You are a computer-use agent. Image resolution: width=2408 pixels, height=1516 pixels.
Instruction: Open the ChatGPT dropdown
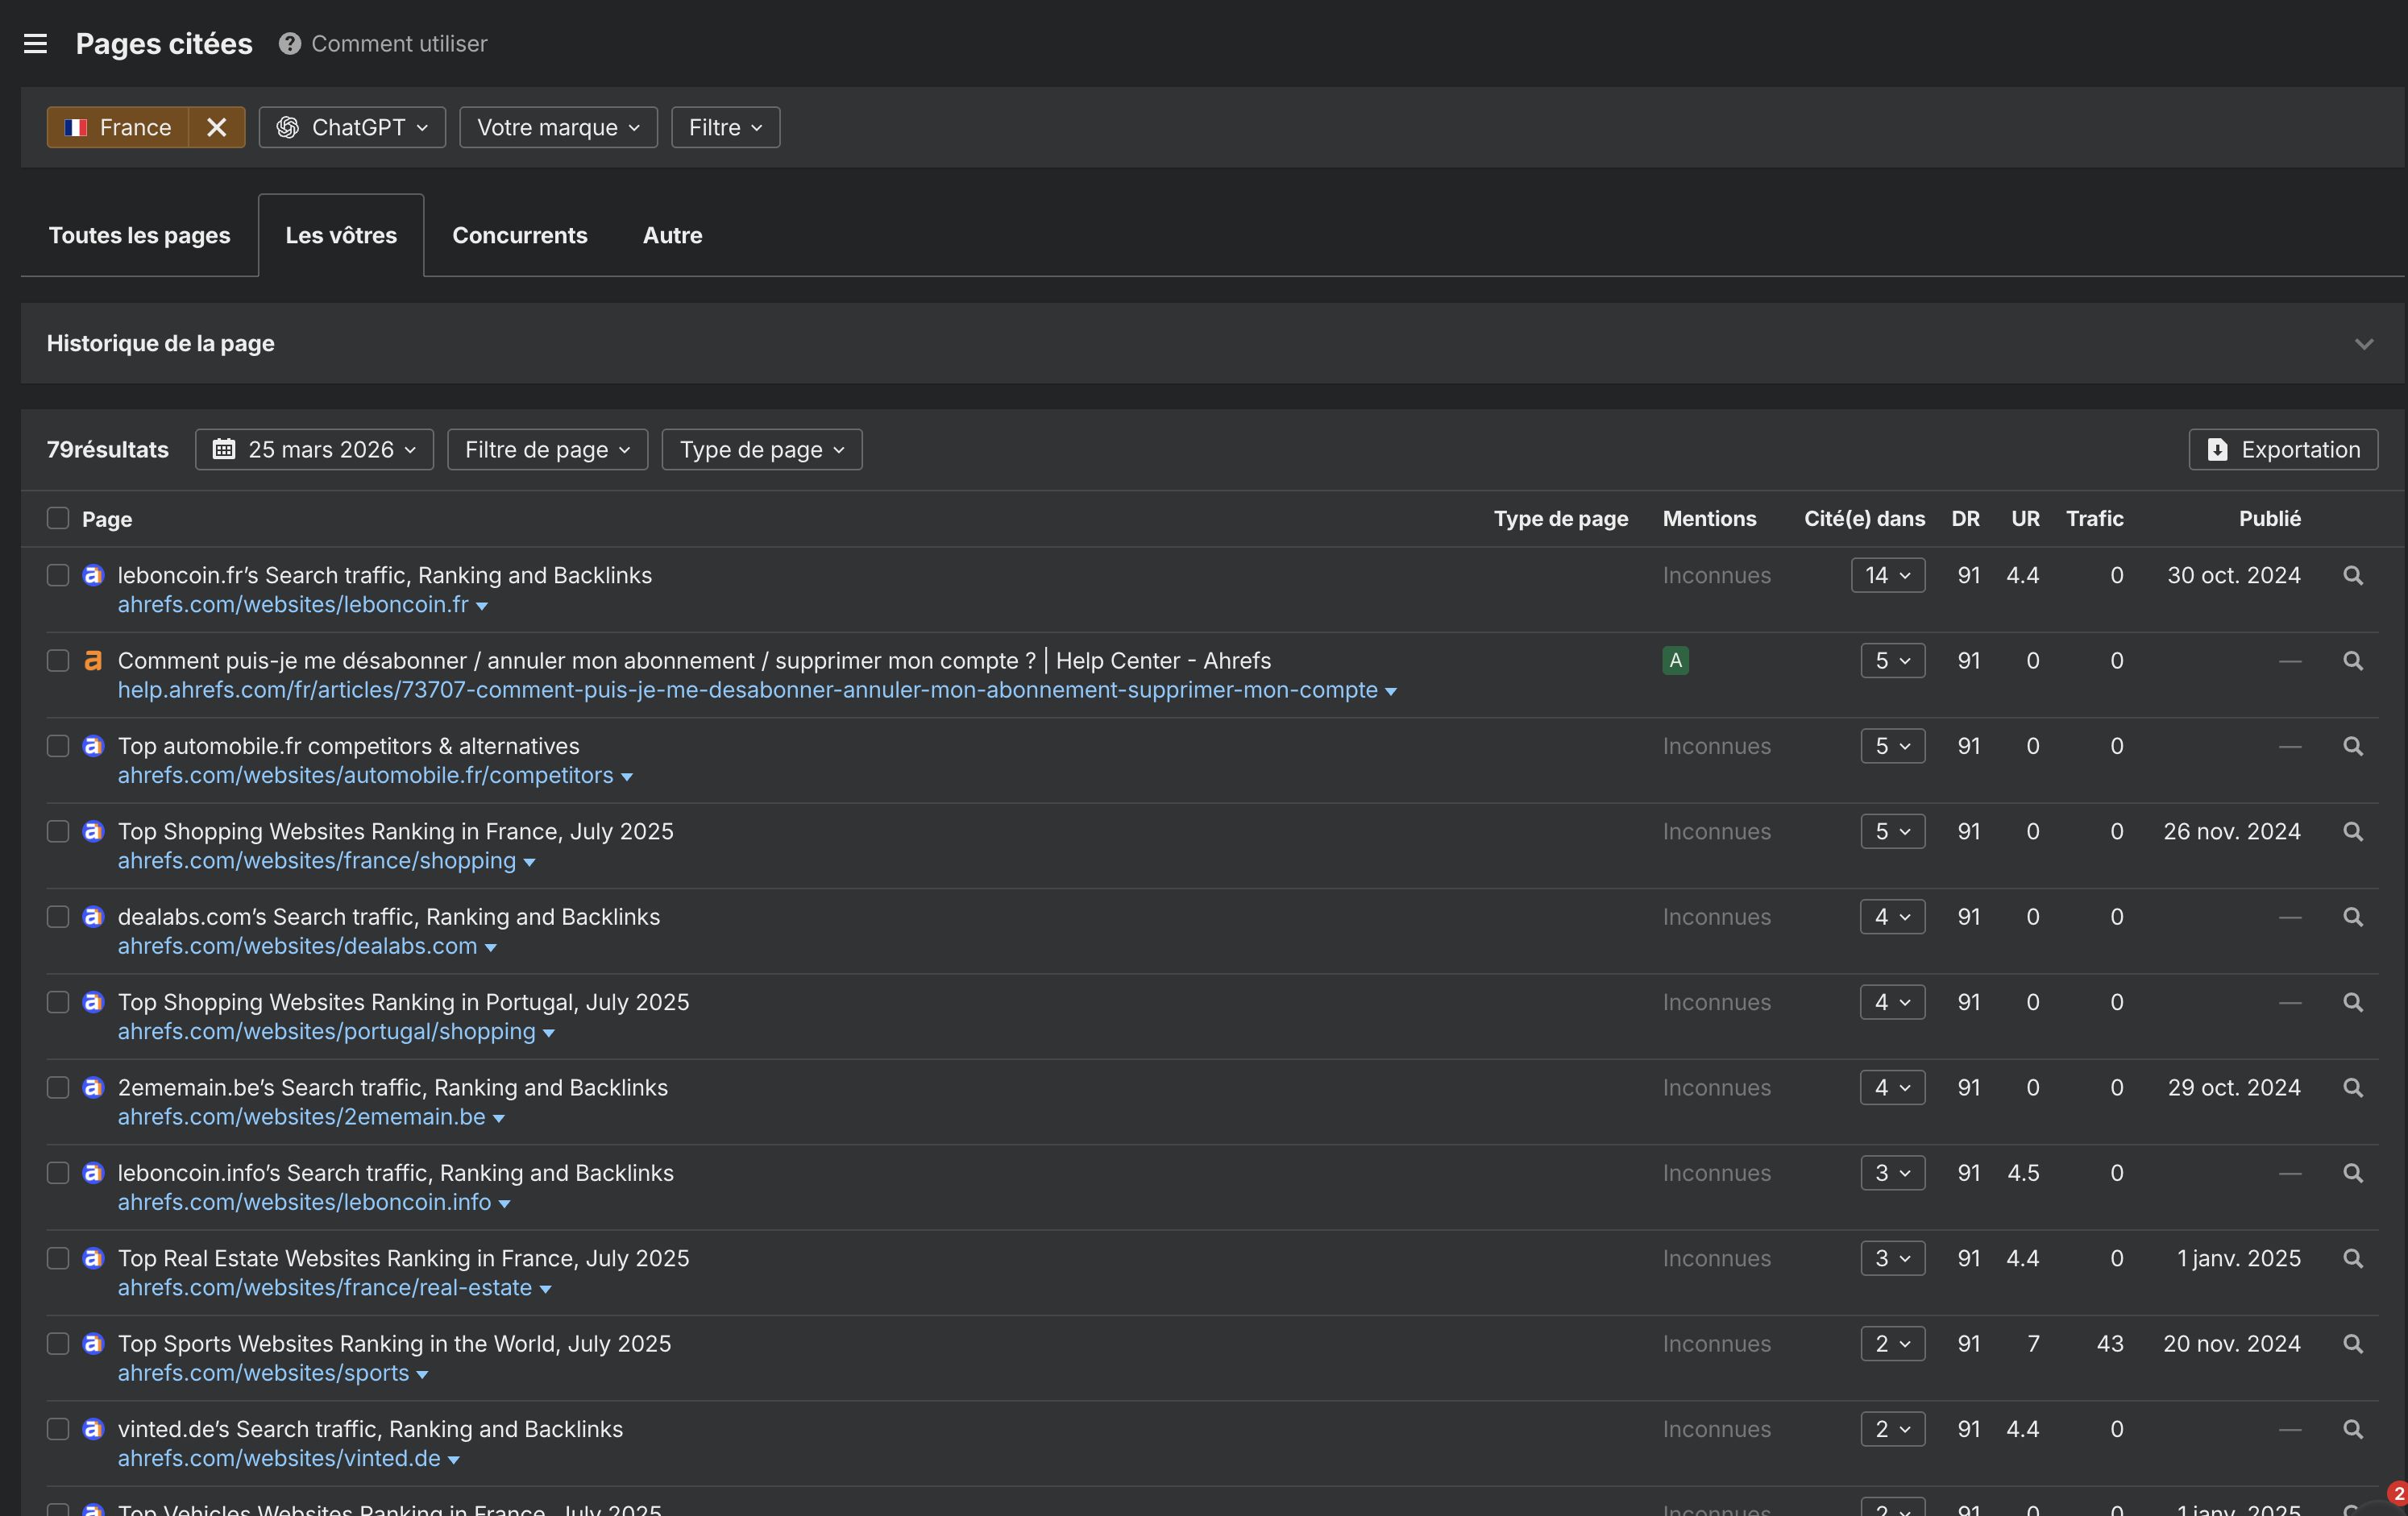click(x=352, y=127)
